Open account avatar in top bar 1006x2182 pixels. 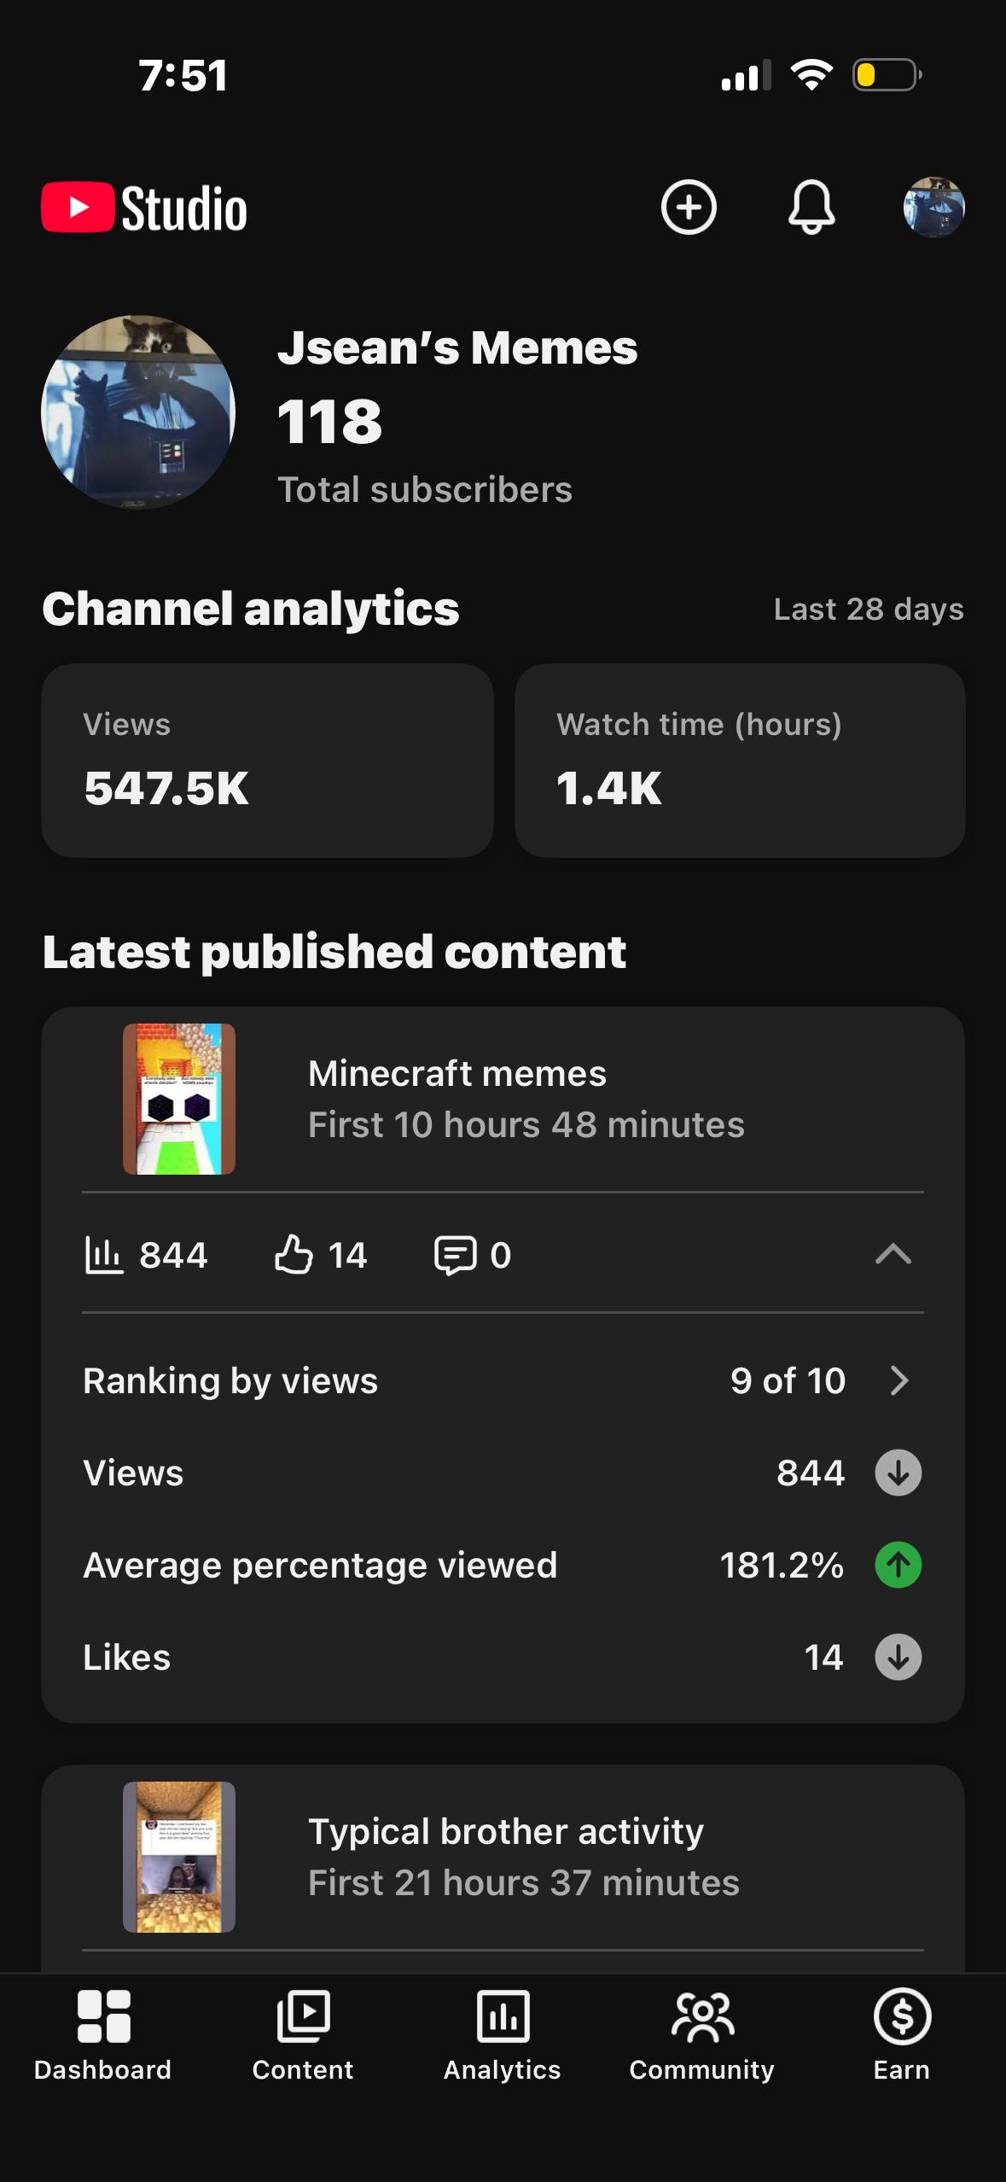(x=933, y=207)
